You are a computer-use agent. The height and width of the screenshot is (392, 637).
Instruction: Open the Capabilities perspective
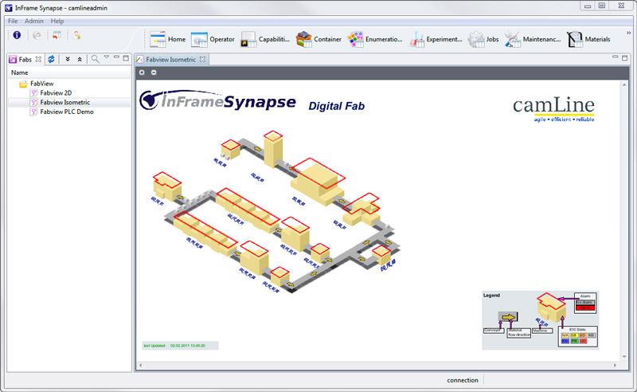click(x=265, y=40)
